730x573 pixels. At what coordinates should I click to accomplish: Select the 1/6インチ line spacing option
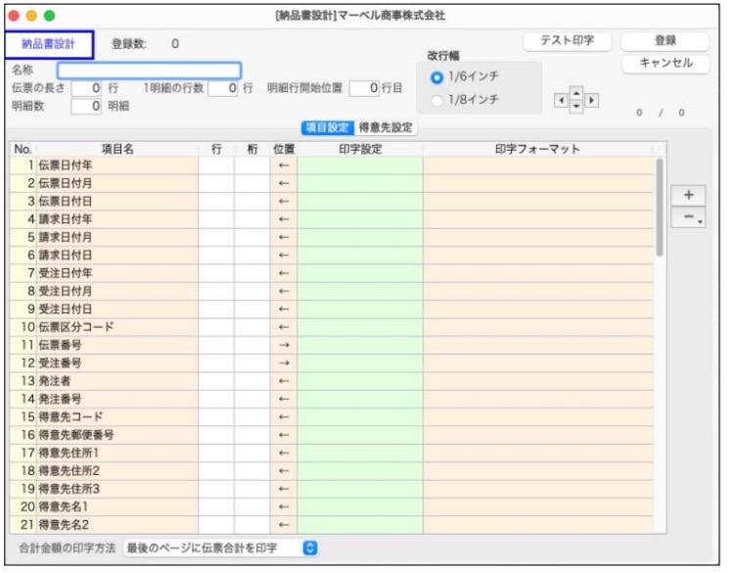tap(437, 78)
